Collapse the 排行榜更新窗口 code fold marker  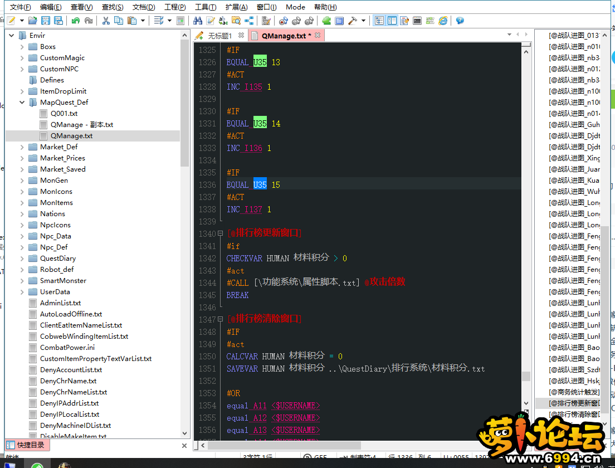click(x=221, y=233)
